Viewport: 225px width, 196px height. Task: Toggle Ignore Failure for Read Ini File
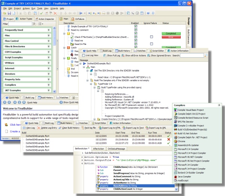pos(151,44)
